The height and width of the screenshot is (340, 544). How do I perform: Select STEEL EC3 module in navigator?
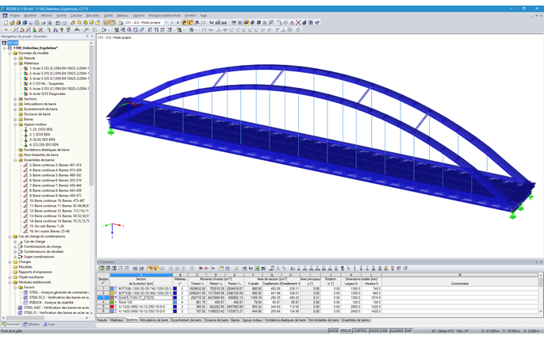tap(59, 297)
